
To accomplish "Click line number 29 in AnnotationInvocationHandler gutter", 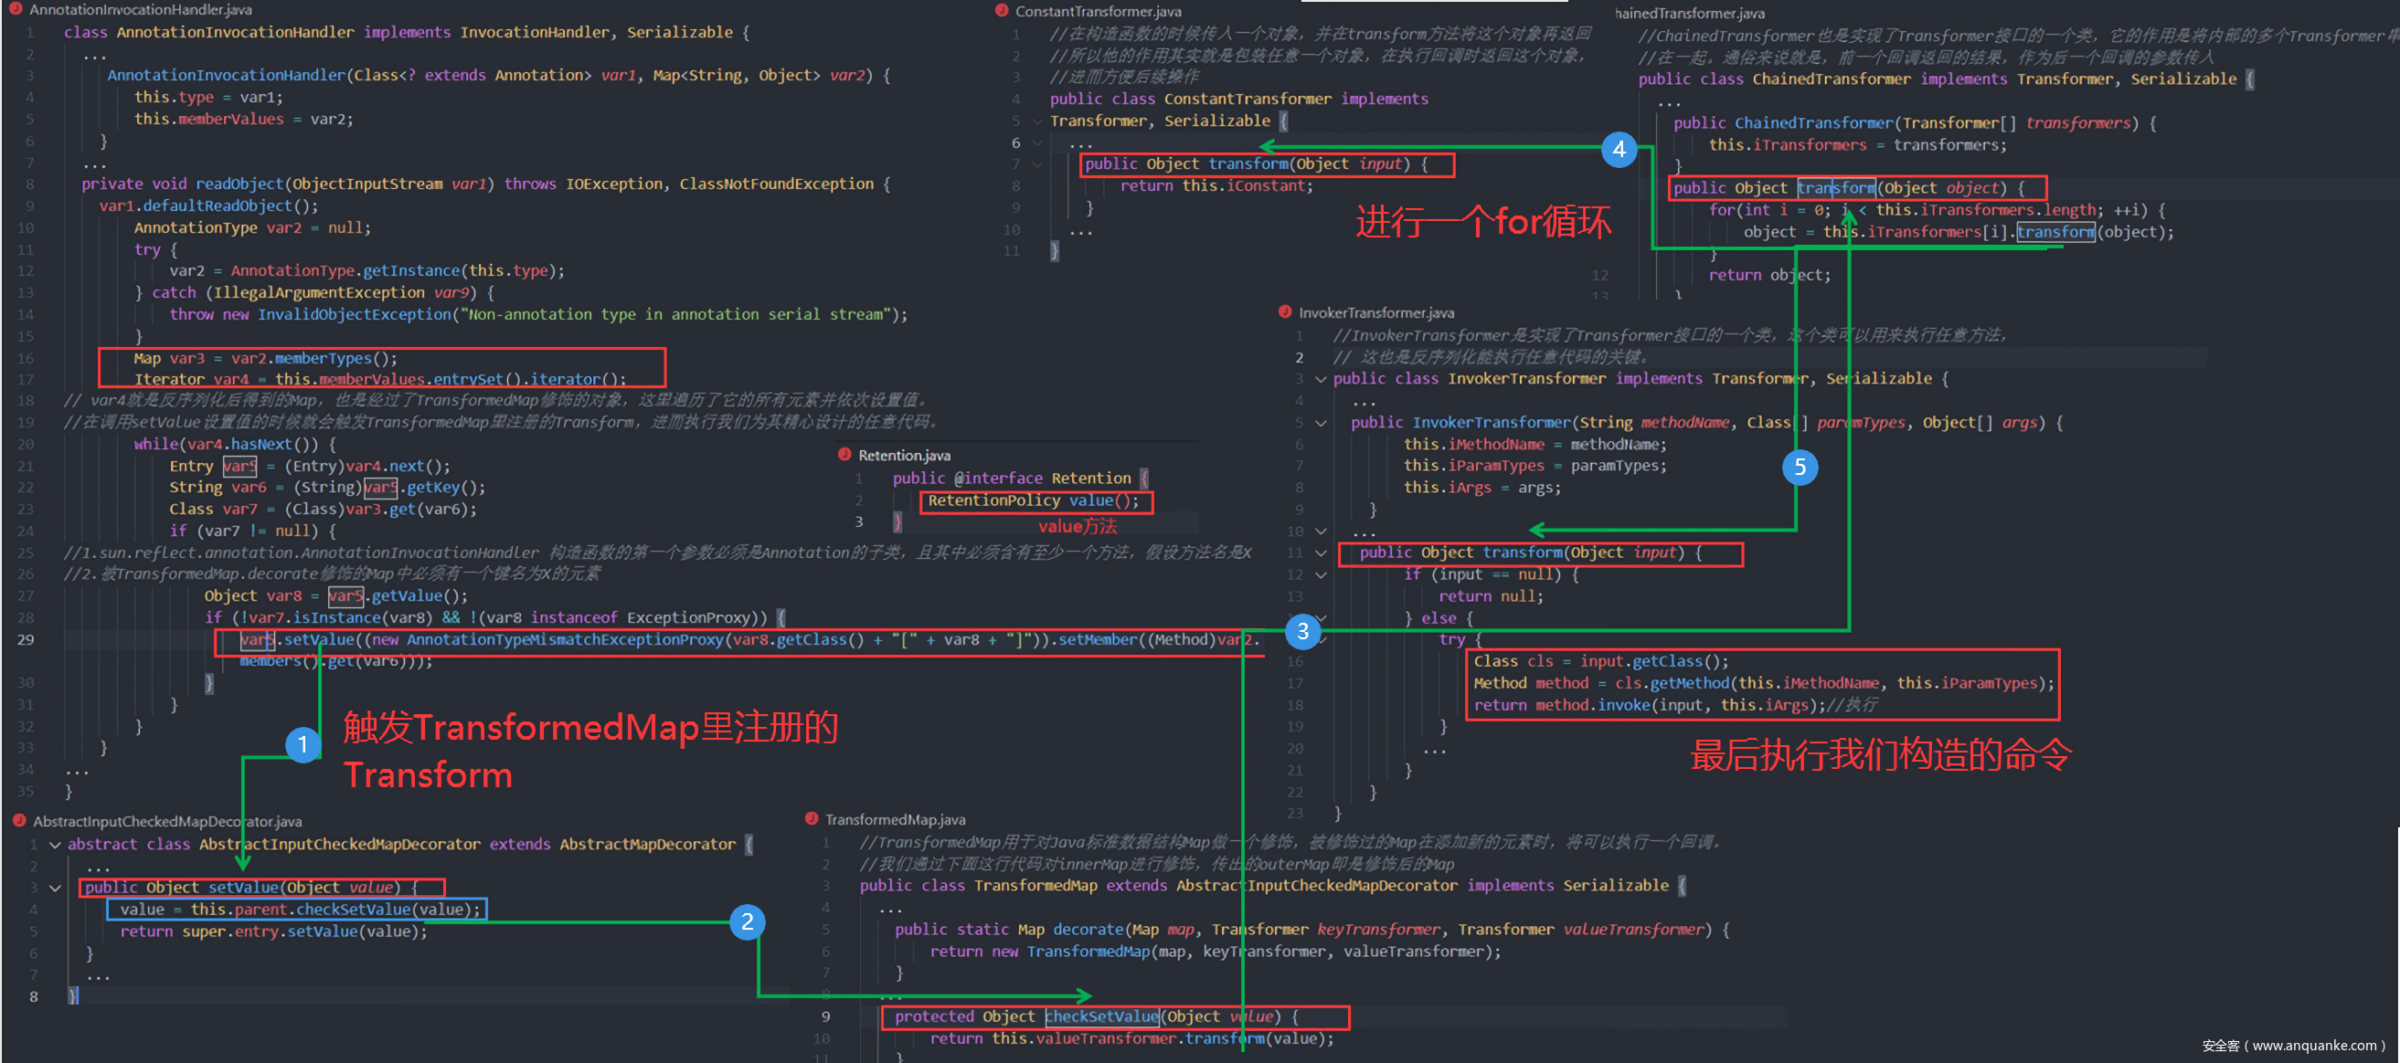I will [x=26, y=639].
